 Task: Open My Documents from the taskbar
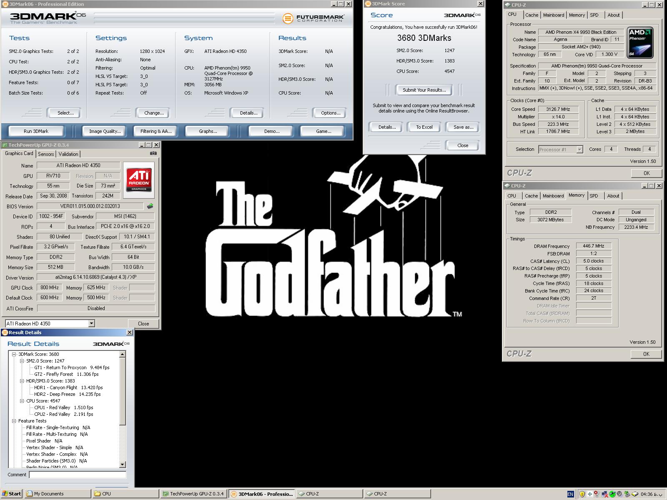57,494
